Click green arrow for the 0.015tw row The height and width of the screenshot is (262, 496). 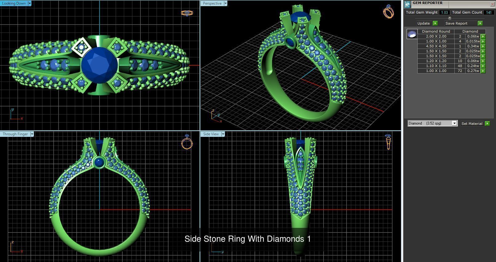(483, 41)
